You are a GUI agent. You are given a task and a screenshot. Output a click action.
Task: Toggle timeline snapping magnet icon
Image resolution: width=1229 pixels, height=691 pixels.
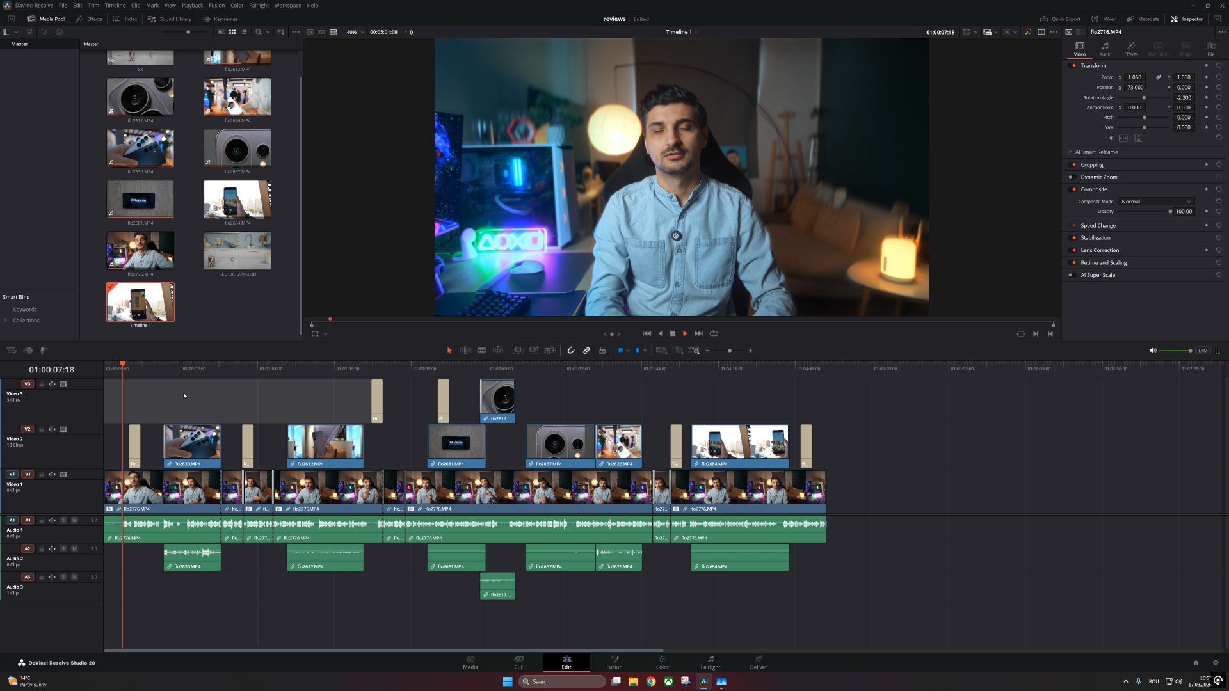pos(571,351)
